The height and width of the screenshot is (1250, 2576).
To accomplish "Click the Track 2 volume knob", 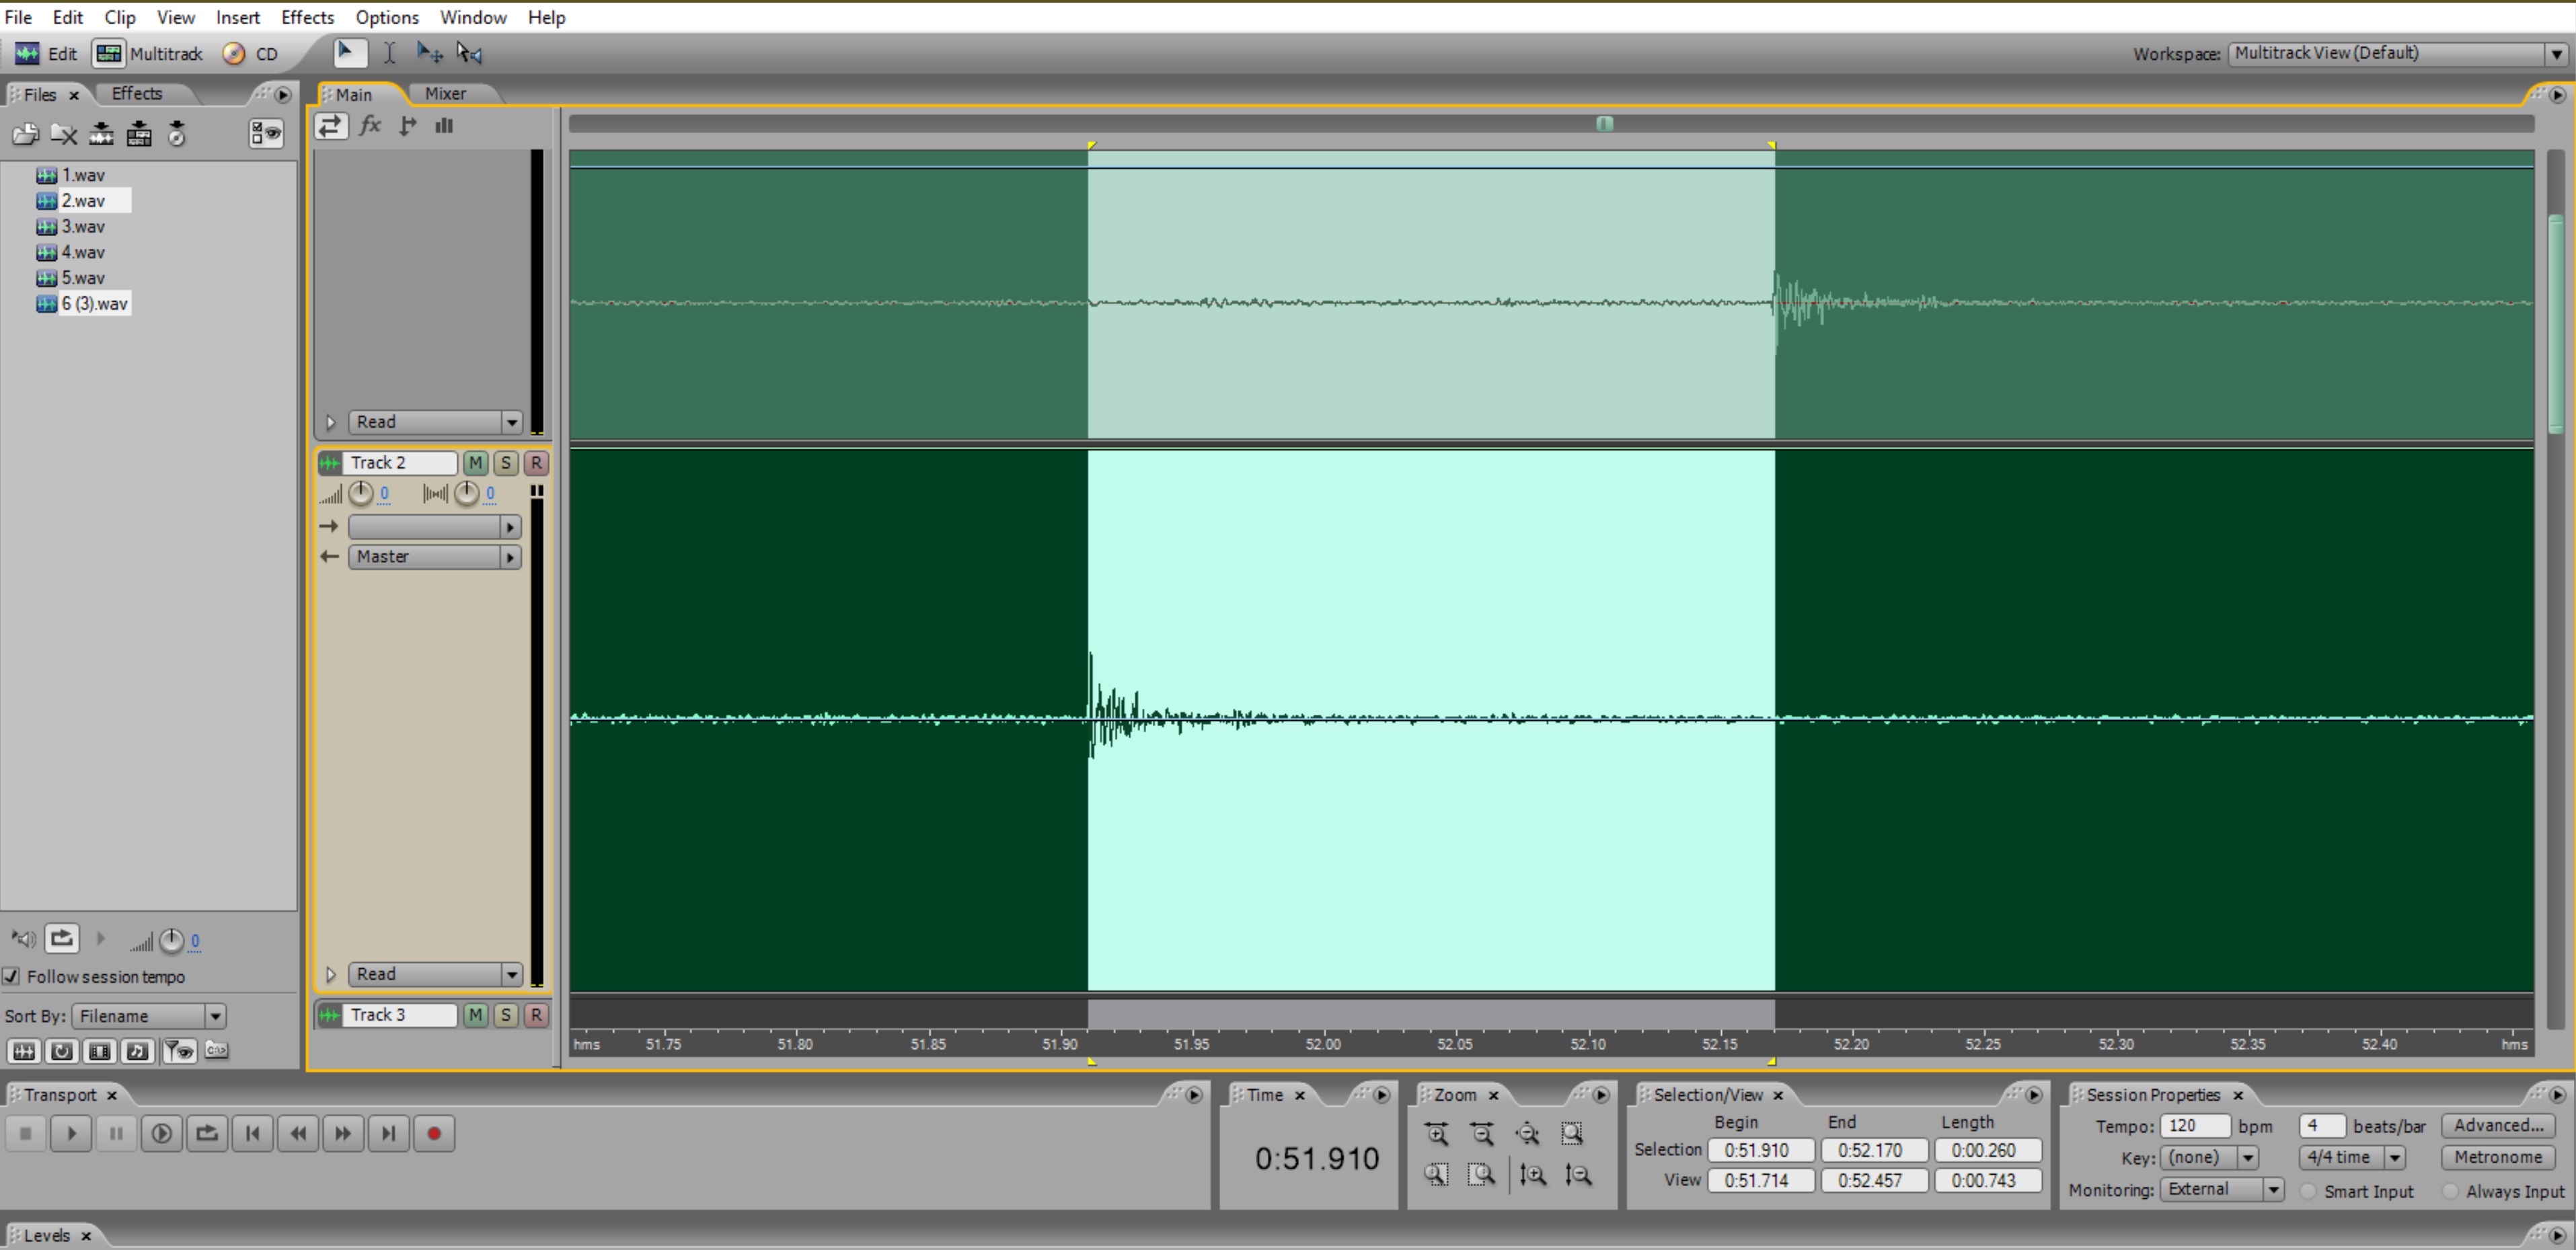I will (361, 493).
